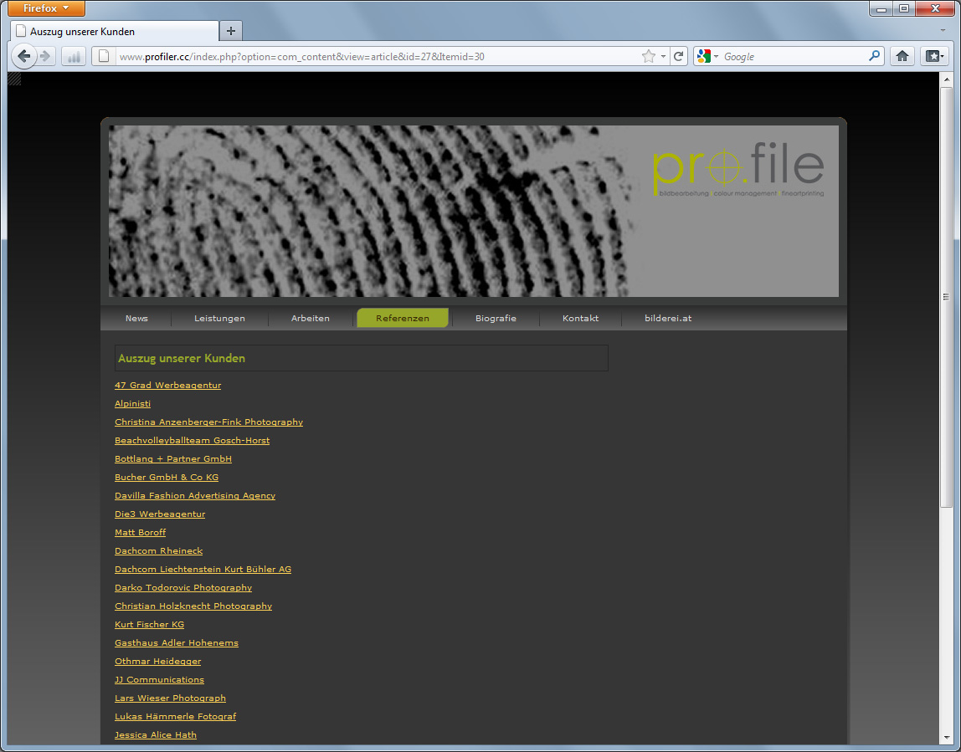Go to the Firefox home page icon
The image size is (961, 752).
(902, 56)
